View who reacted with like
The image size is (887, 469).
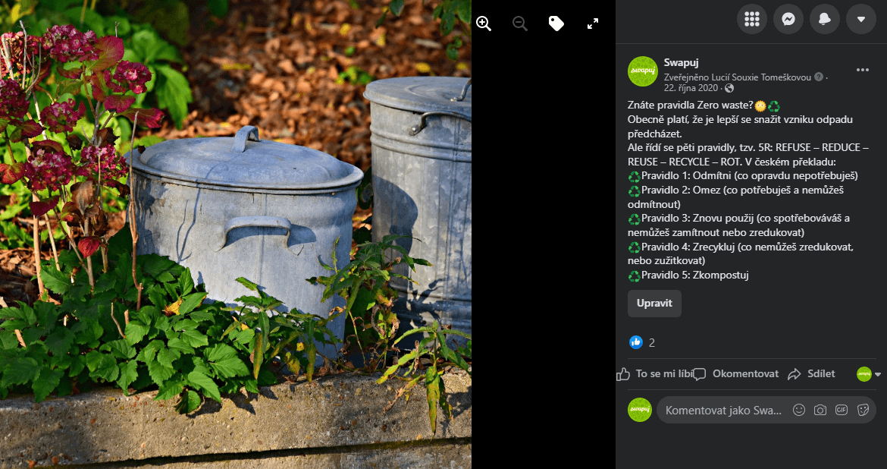pos(642,342)
